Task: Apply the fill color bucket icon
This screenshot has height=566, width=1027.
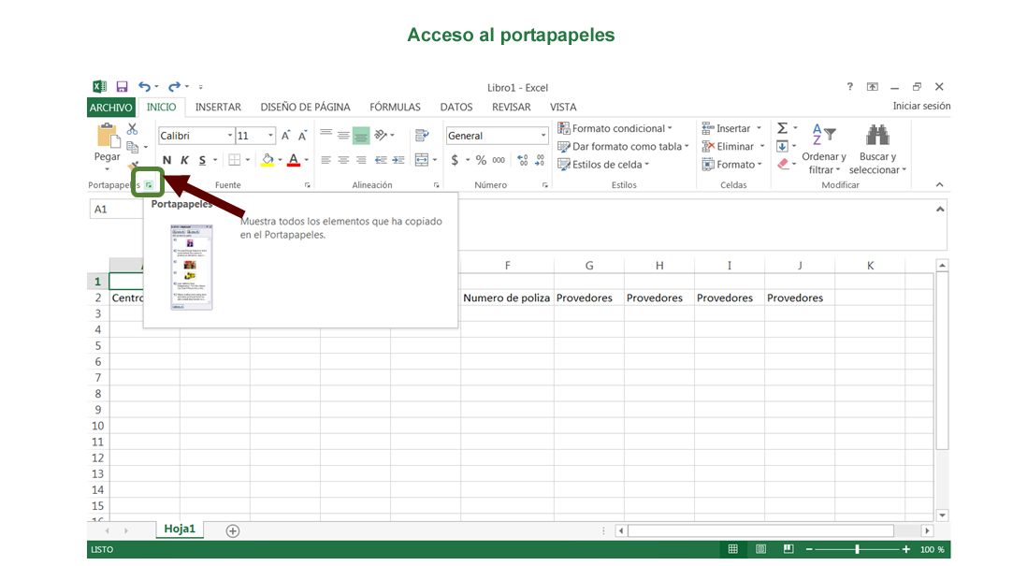Action: point(268,160)
